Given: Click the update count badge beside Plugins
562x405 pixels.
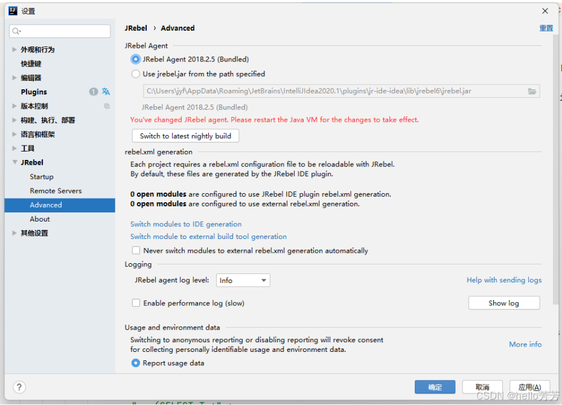Looking at the screenshot, I should point(93,92).
